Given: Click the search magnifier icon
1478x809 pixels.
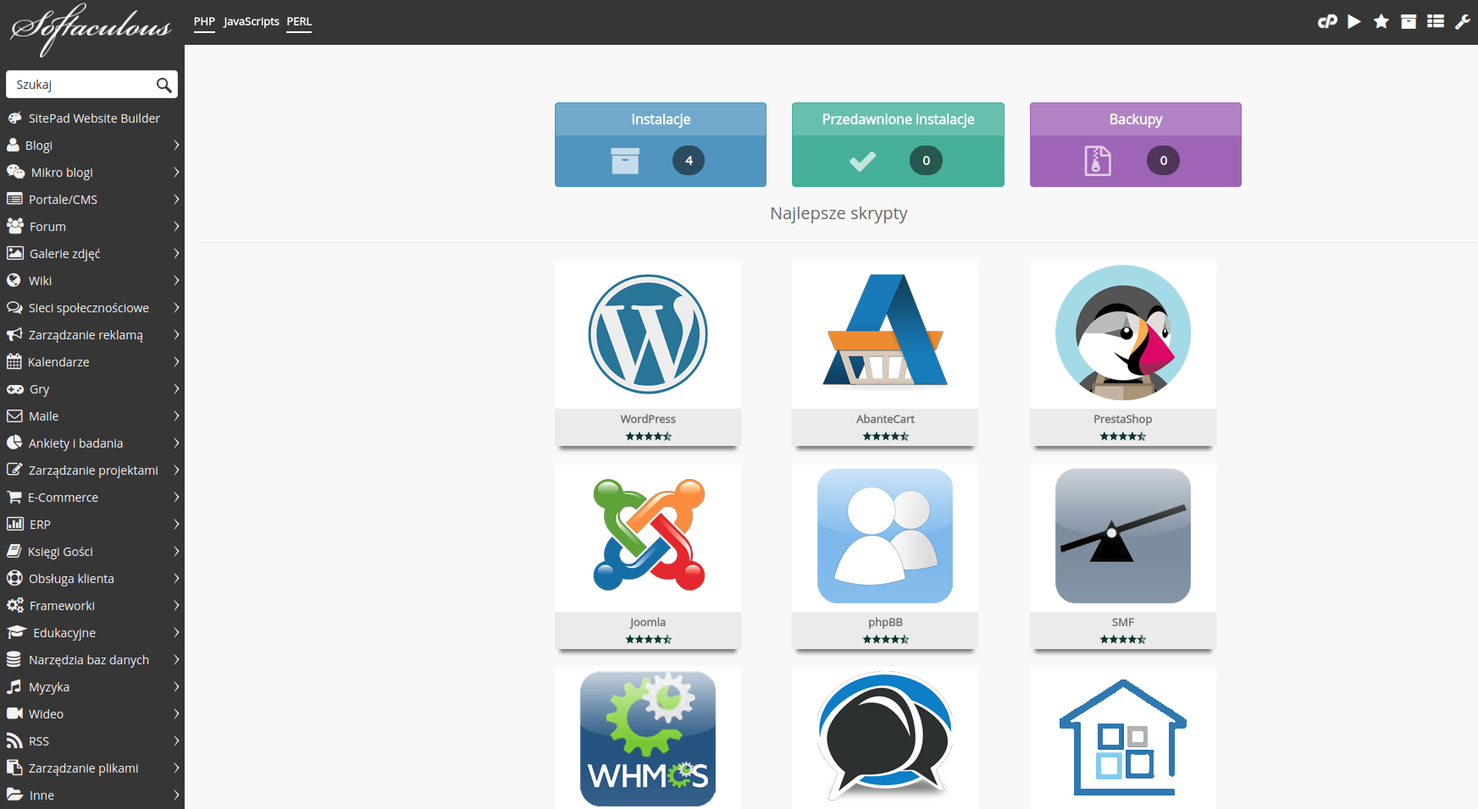Looking at the screenshot, I should click(x=164, y=85).
